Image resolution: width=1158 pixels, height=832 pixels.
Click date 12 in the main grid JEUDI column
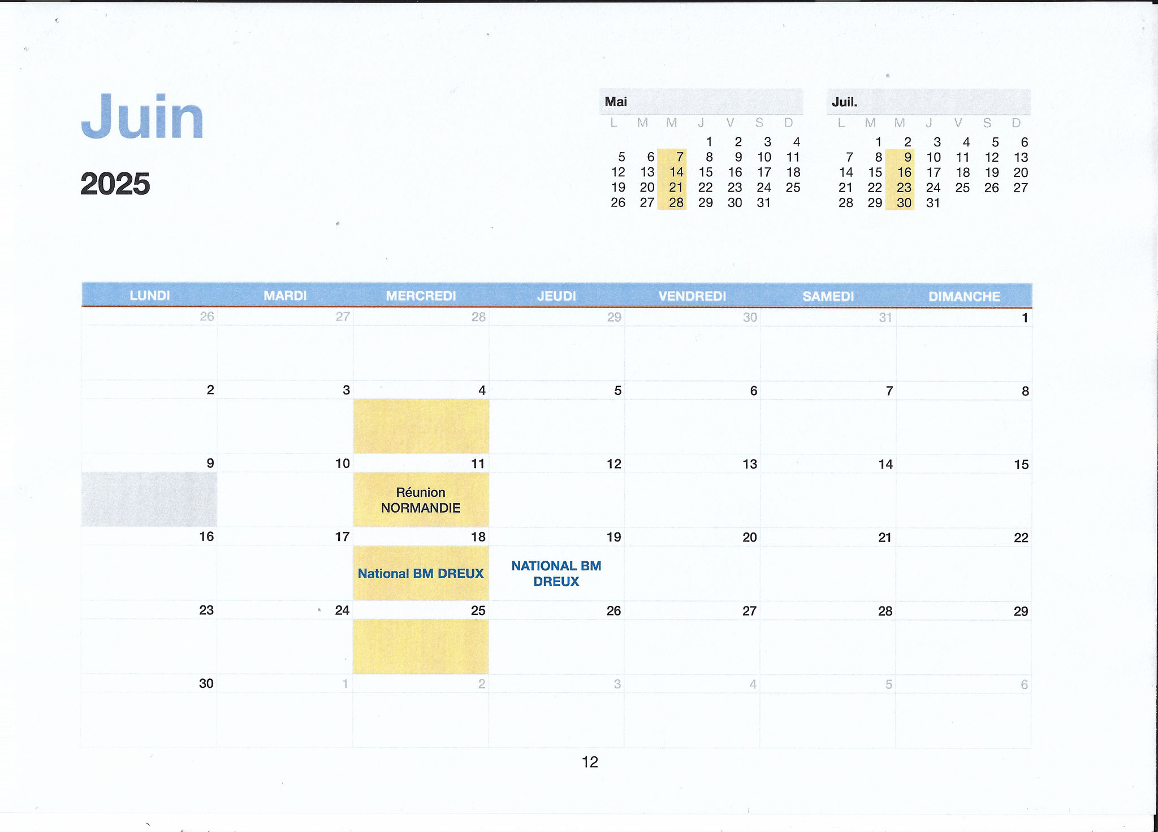614,464
